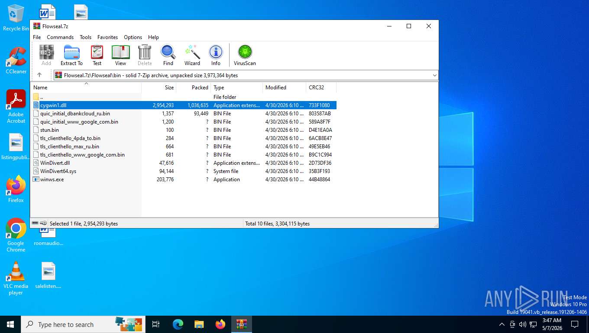Screen dimensions: 589x333
Task: Open the Favorites menu
Action: point(107,37)
